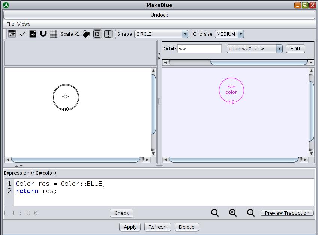Click the Undock button
The width and height of the screenshot is (318, 235).
coord(159,15)
